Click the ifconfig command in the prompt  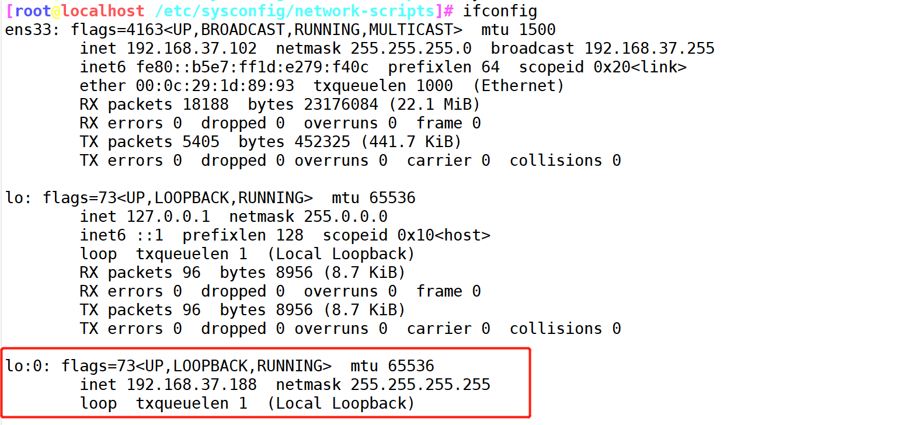[x=500, y=11]
